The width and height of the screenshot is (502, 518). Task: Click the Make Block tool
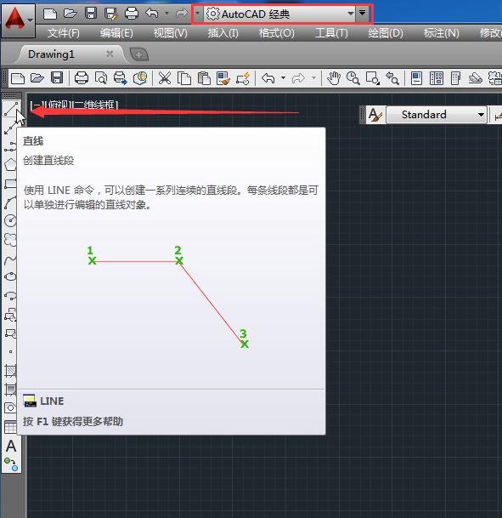coord(9,333)
